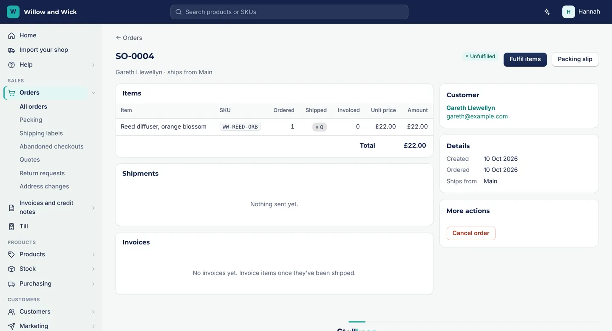Click 'Reed diffuser, orange blossom' item
Viewport: 612px width, 331px height.
point(164,126)
